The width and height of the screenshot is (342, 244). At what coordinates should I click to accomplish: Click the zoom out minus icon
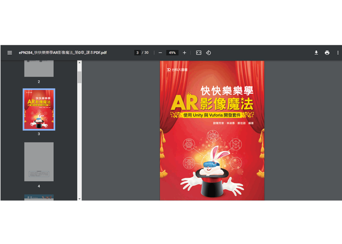[x=160, y=53]
